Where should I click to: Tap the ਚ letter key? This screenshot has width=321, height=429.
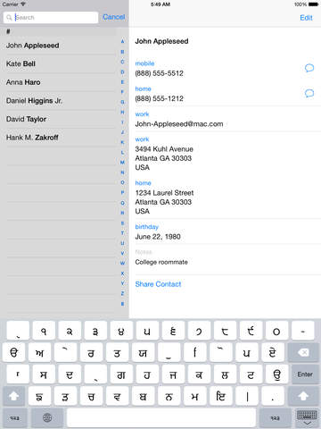pyautogui.click(x=91, y=396)
